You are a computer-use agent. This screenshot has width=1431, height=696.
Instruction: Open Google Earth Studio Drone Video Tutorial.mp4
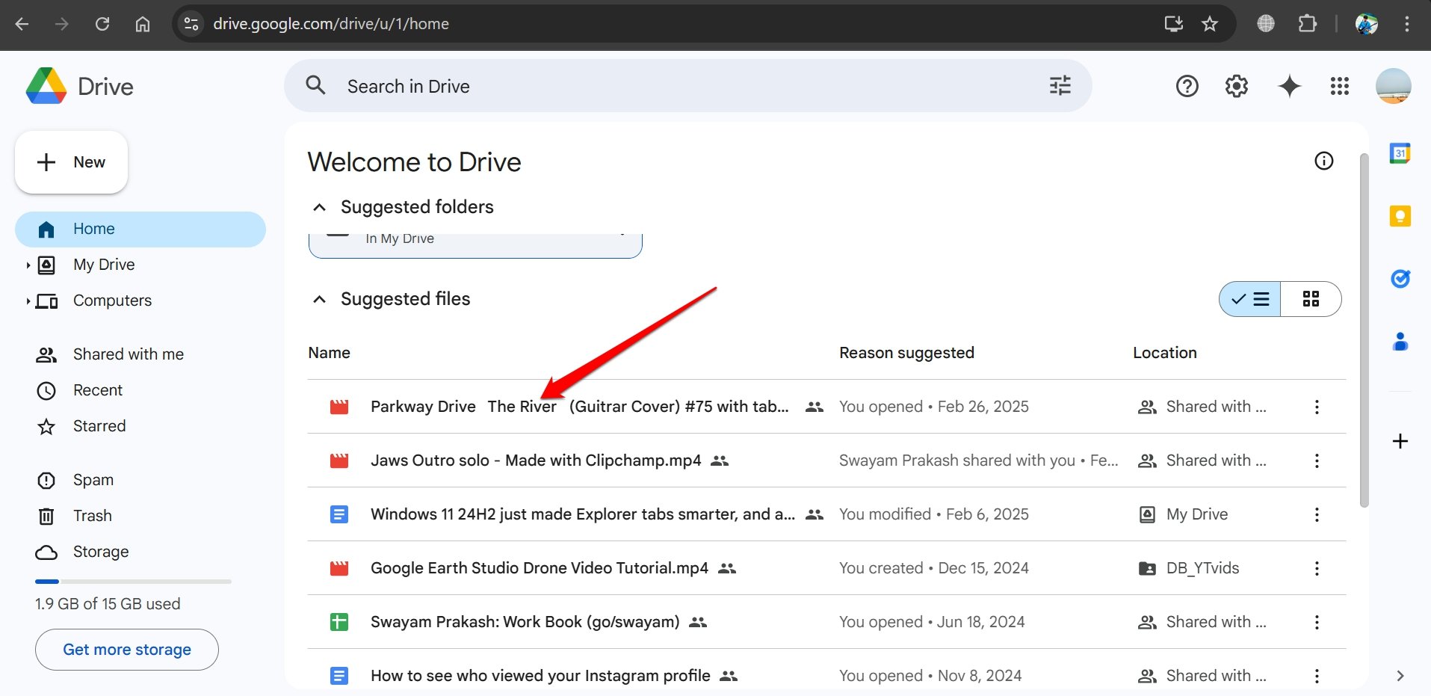(x=540, y=568)
